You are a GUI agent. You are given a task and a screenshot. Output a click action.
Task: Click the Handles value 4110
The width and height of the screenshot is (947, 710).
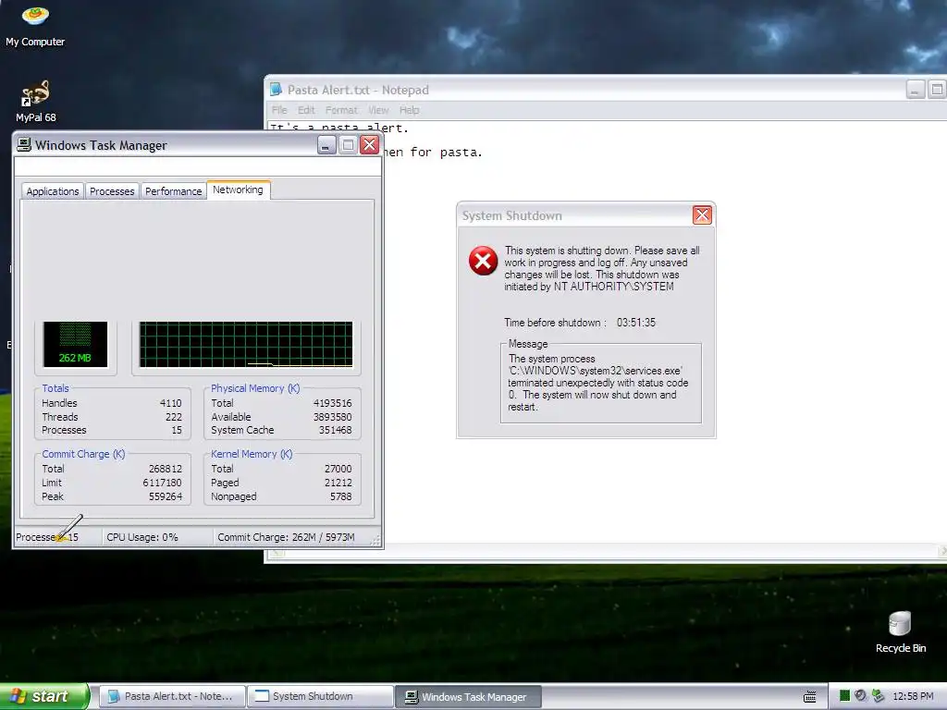170,403
